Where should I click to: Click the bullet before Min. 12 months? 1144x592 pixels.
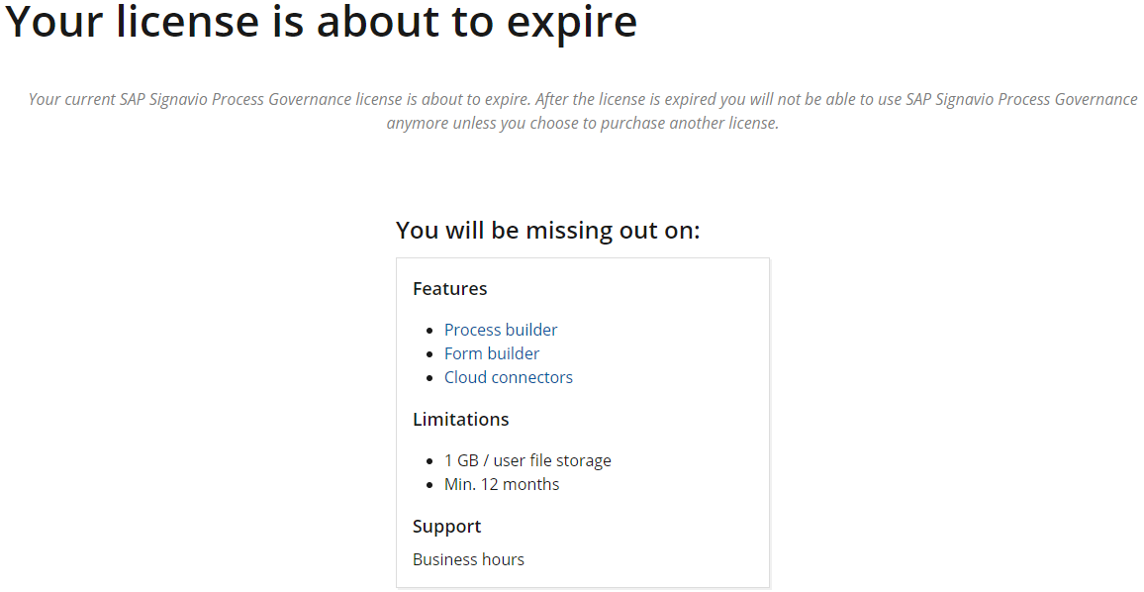coord(429,485)
